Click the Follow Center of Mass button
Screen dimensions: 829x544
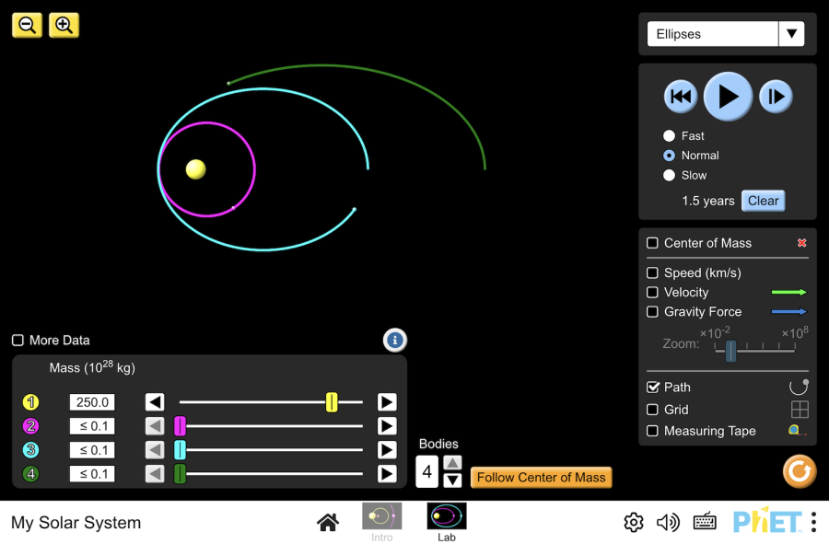coord(541,478)
